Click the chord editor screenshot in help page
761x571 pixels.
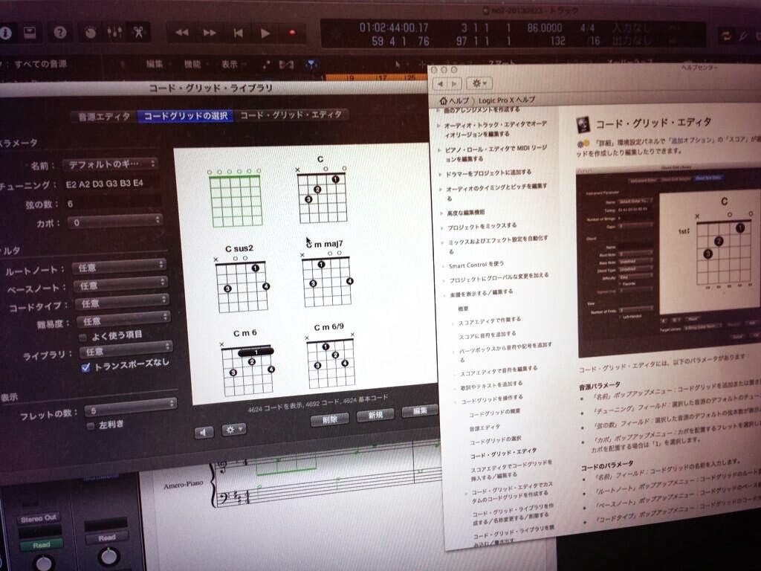tap(668, 261)
